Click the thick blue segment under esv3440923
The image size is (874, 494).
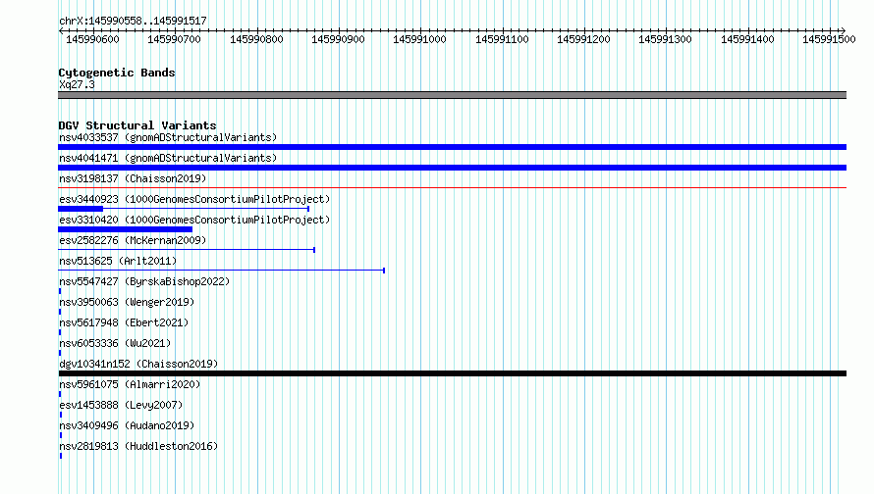(81, 209)
